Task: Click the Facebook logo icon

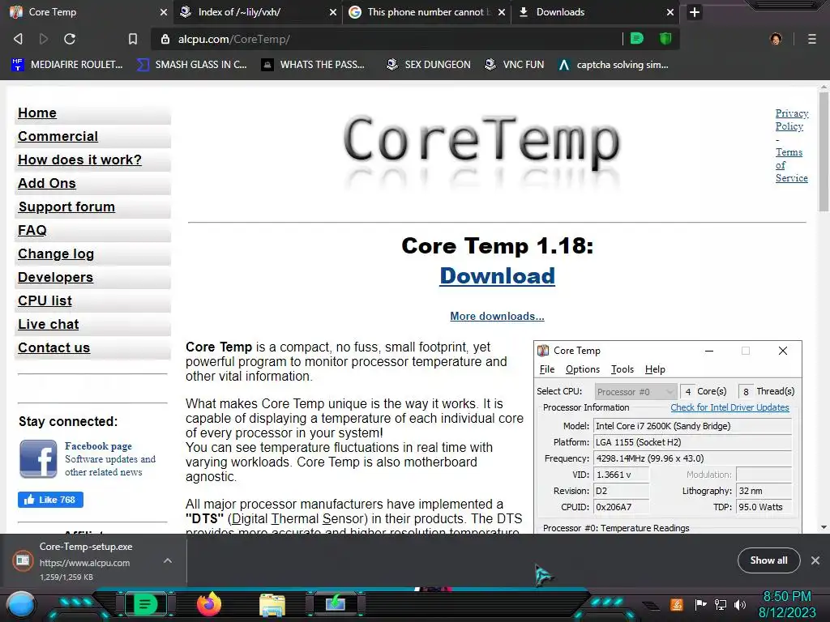Action: [38, 458]
